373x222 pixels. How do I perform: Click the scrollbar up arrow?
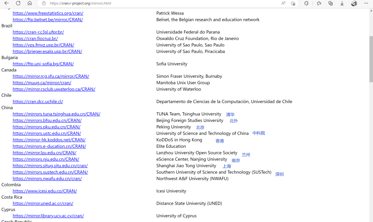coord(371,11)
